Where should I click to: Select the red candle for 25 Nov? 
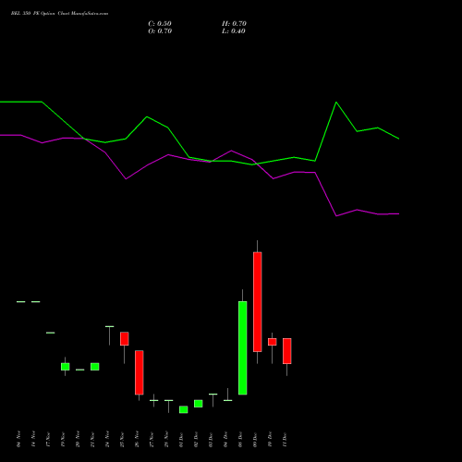click(x=125, y=339)
